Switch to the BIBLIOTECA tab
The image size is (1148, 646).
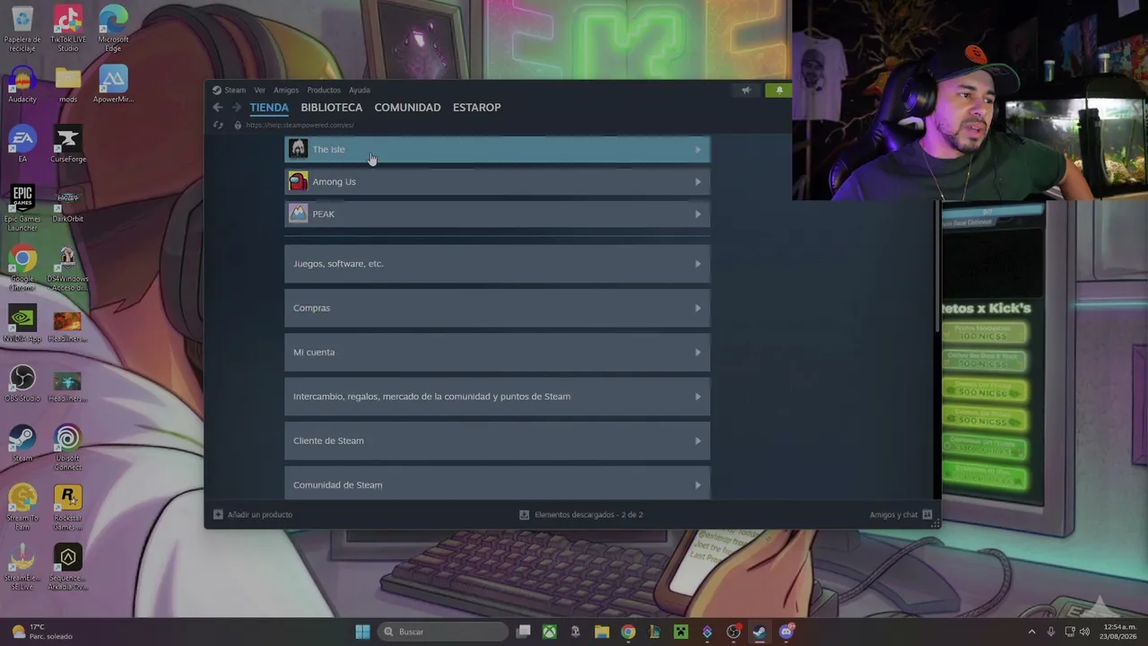pyautogui.click(x=332, y=108)
